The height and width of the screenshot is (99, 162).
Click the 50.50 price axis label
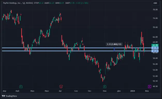tap(155, 81)
